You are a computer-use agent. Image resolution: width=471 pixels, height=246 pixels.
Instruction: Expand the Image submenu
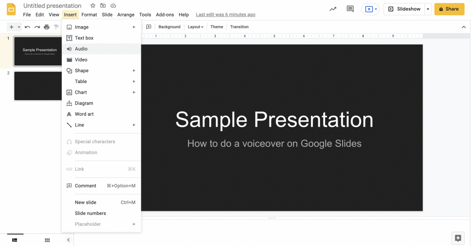[x=101, y=27]
